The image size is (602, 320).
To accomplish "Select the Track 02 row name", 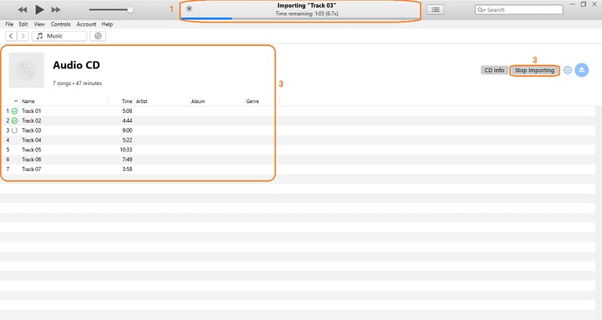I will coord(32,120).
